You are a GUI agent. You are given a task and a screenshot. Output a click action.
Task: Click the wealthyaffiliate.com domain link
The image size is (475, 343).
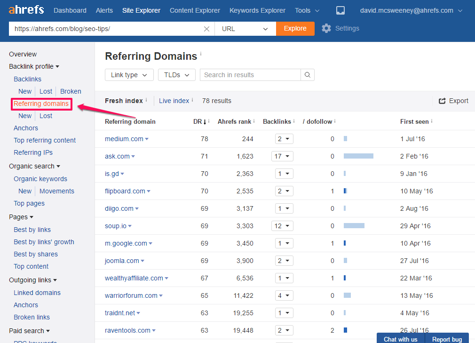134,278
